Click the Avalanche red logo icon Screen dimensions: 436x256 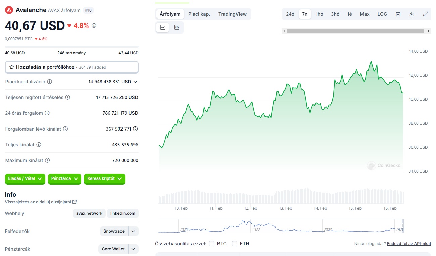[x=9, y=10]
